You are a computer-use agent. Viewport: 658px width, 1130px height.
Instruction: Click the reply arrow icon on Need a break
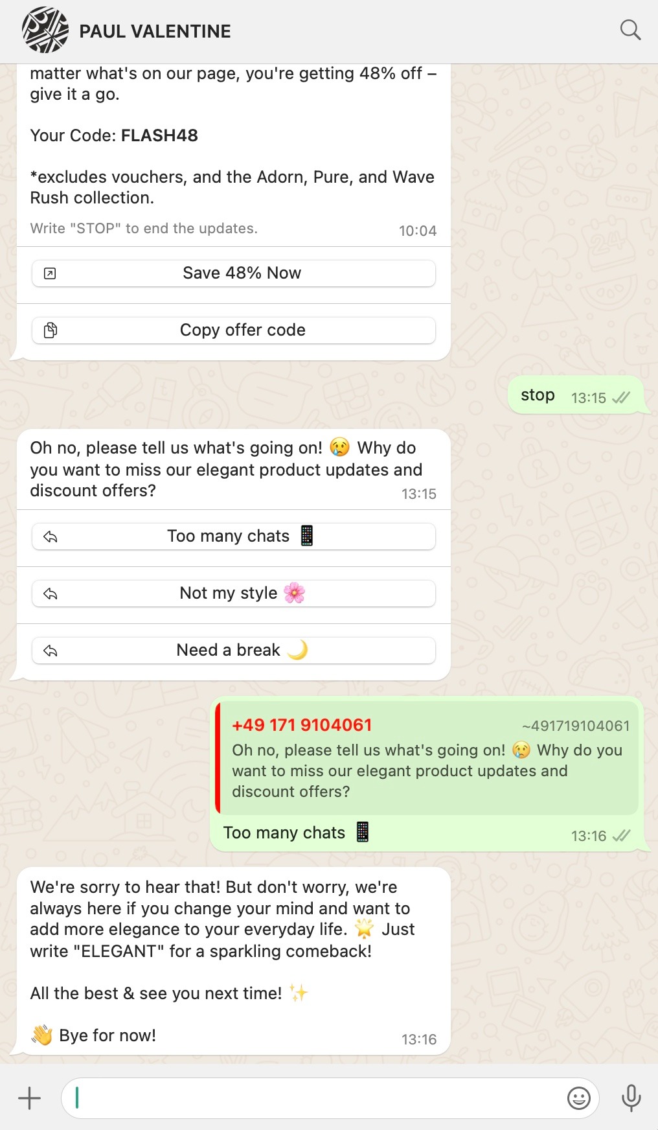51,651
